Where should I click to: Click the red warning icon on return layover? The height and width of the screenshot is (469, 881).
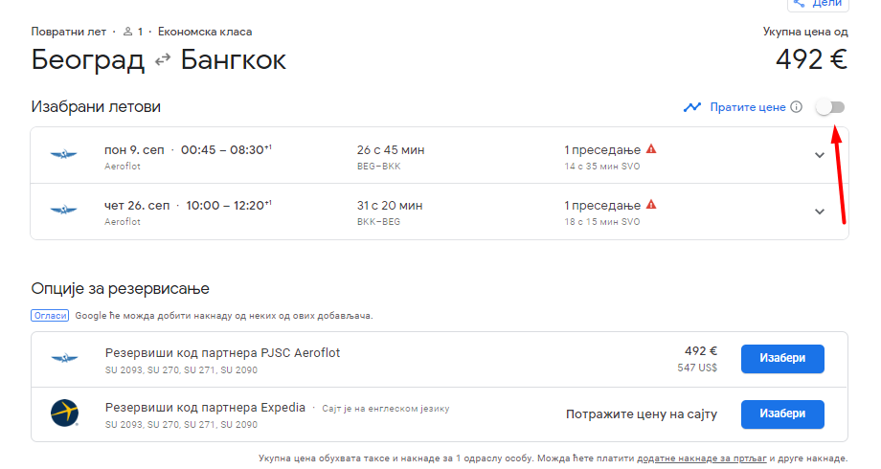[651, 205]
